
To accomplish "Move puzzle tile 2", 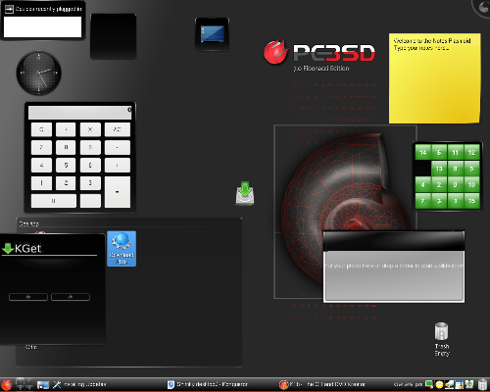I will click(439, 184).
